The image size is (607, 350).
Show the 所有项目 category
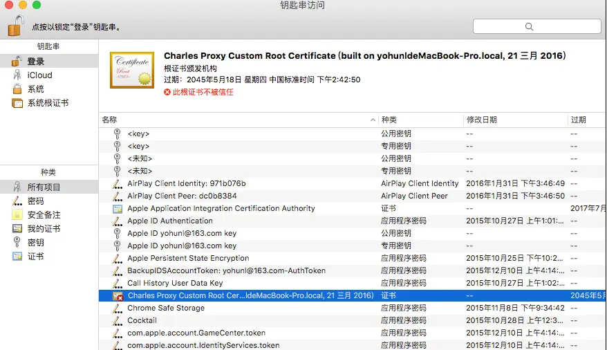49,187
